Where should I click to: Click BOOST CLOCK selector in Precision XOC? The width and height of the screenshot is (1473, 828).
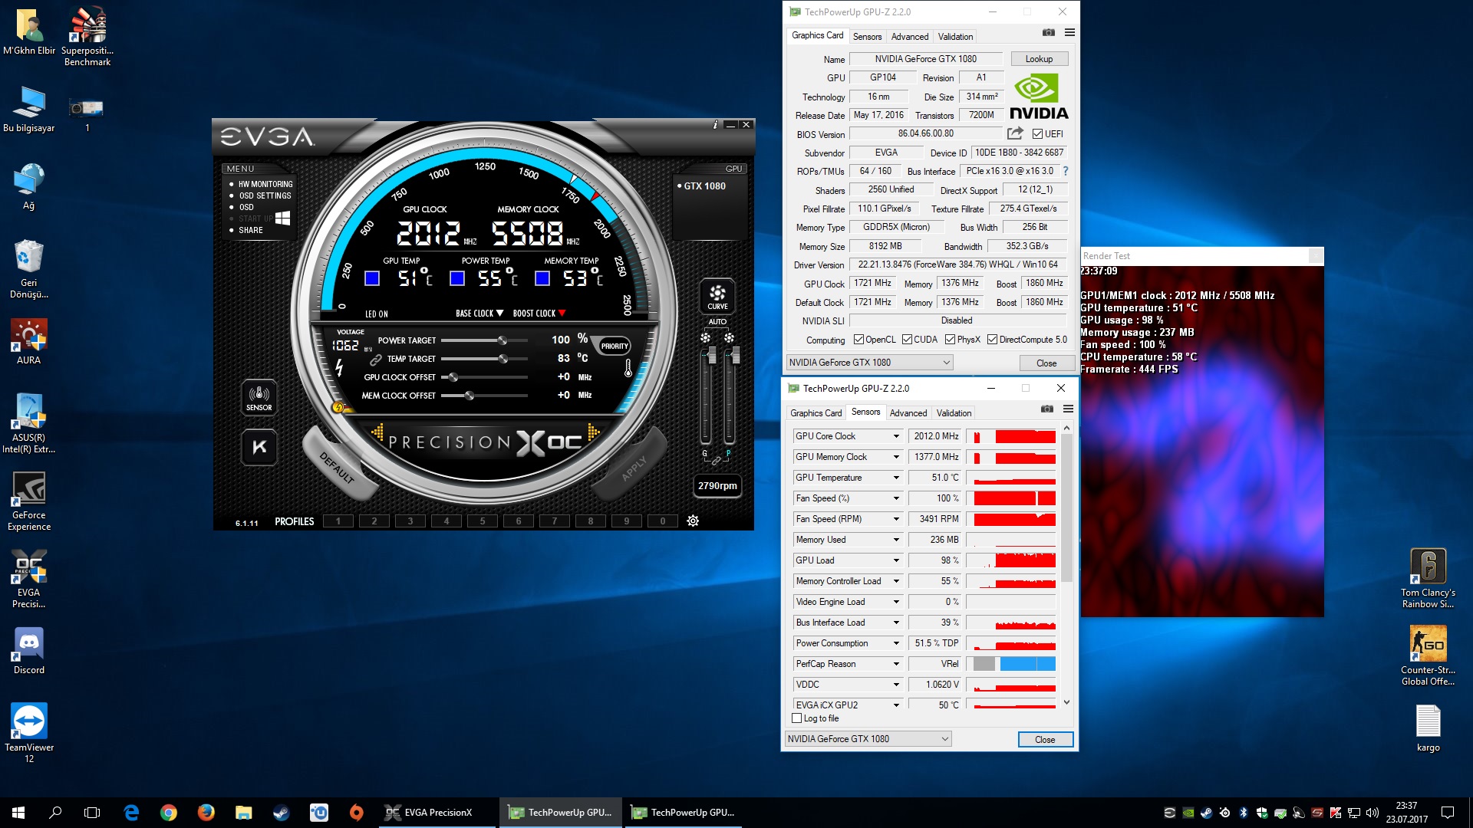pyautogui.click(x=539, y=314)
